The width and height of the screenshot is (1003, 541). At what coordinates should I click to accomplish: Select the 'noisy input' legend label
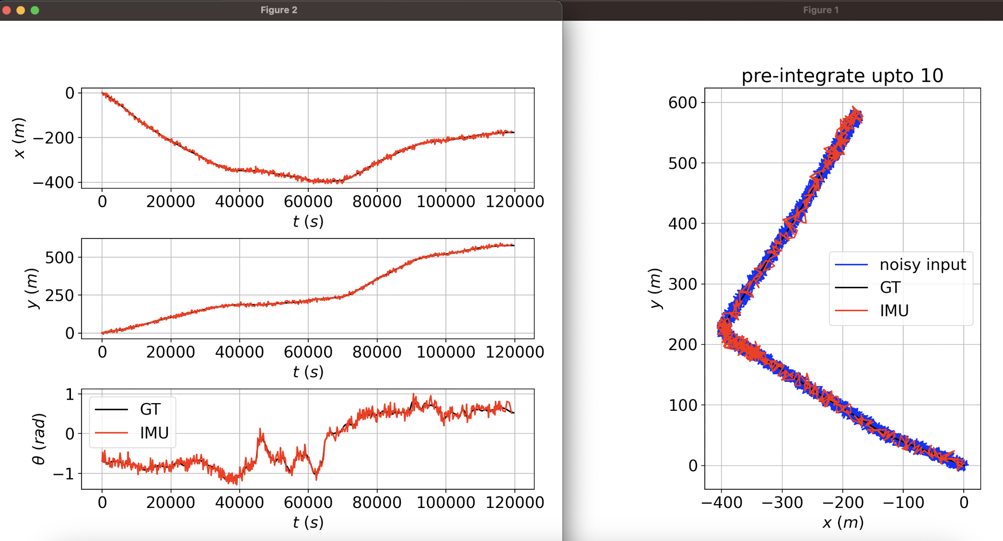tap(922, 265)
